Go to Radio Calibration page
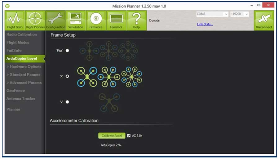 click(x=22, y=34)
